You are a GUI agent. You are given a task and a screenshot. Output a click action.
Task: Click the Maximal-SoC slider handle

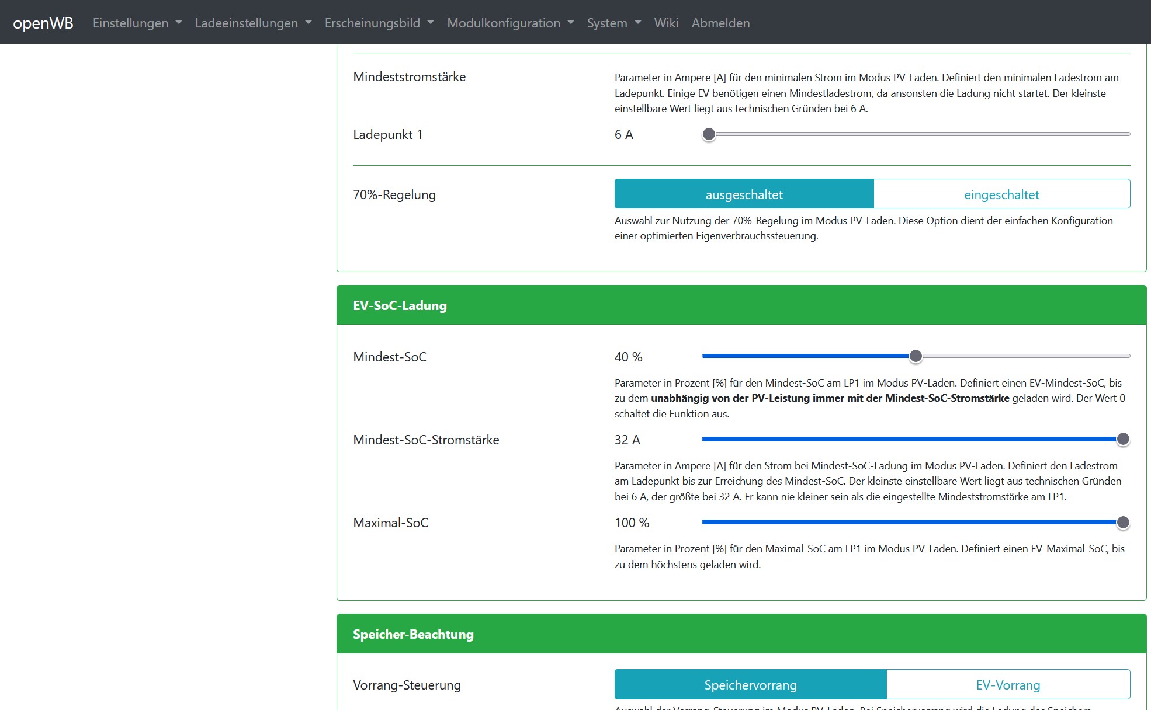(x=1122, y=523)
